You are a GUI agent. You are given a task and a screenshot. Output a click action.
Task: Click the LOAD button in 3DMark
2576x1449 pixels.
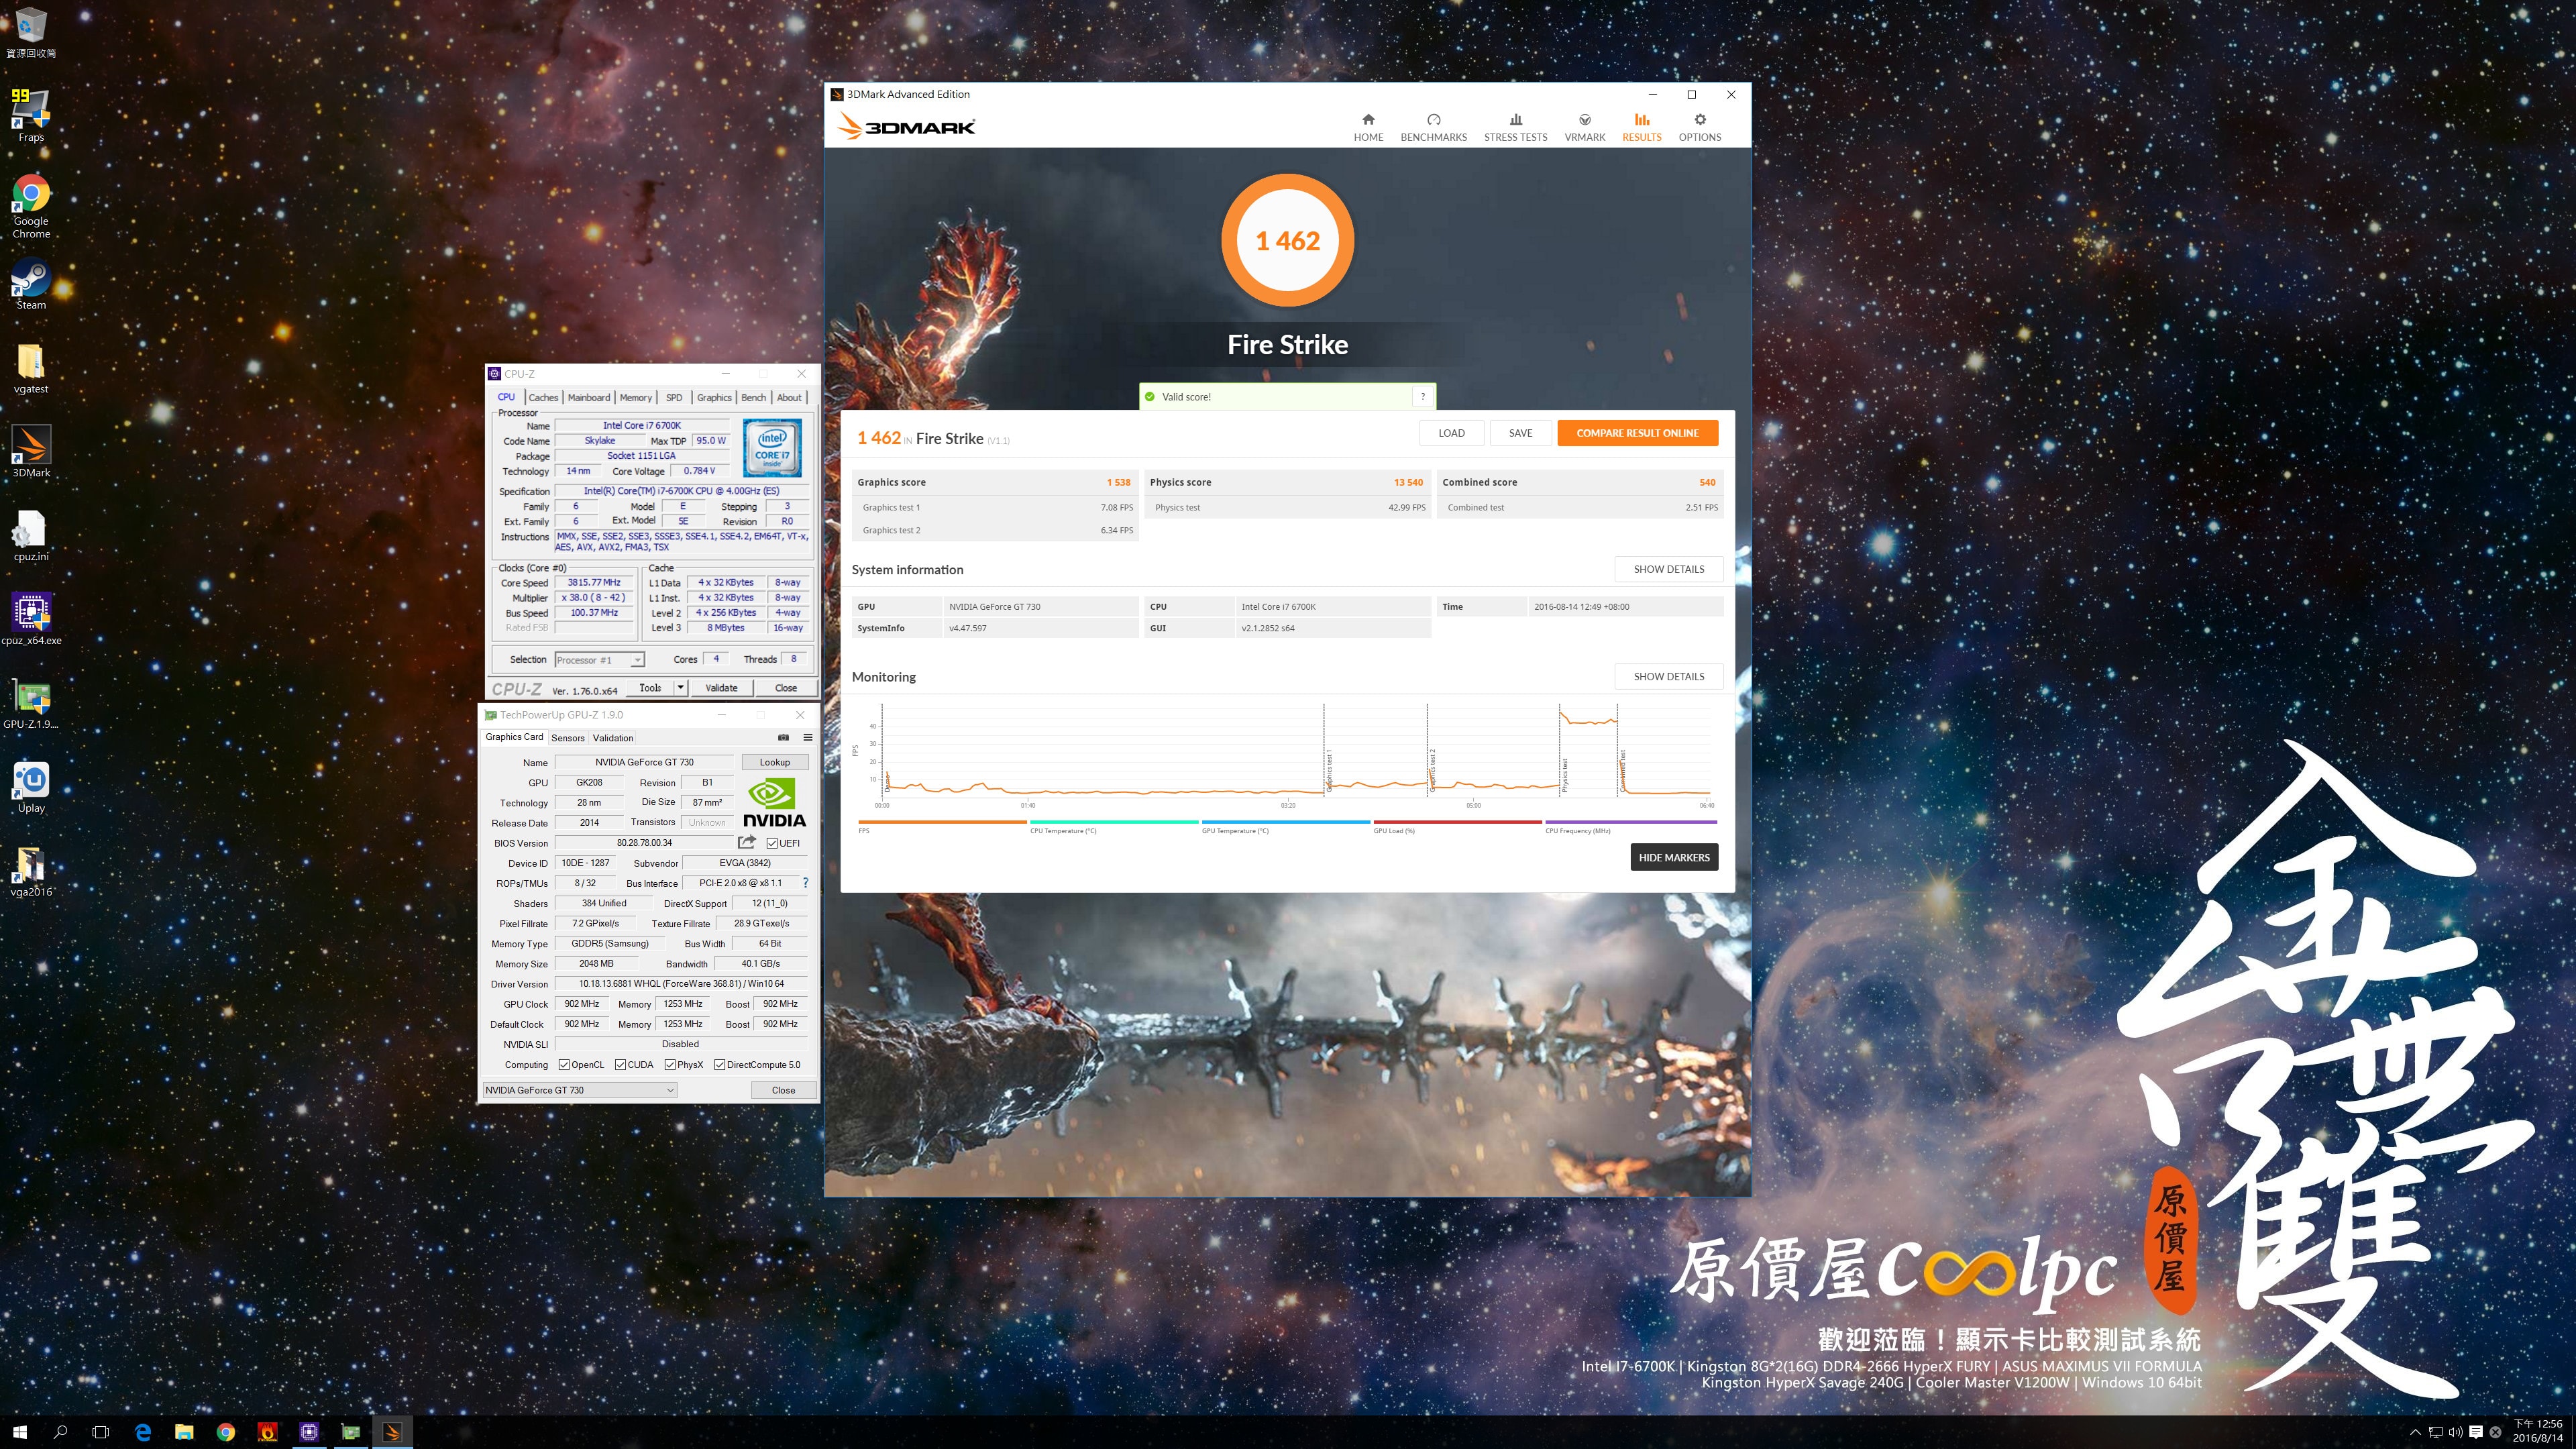pos(1451,433)
